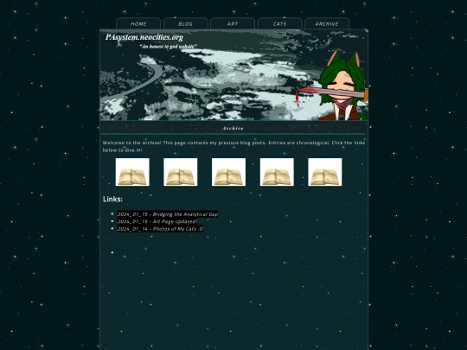The image size is (467, 350).
Task: Click the fifth (last) open book icon
Action: (x=325, y=172)
